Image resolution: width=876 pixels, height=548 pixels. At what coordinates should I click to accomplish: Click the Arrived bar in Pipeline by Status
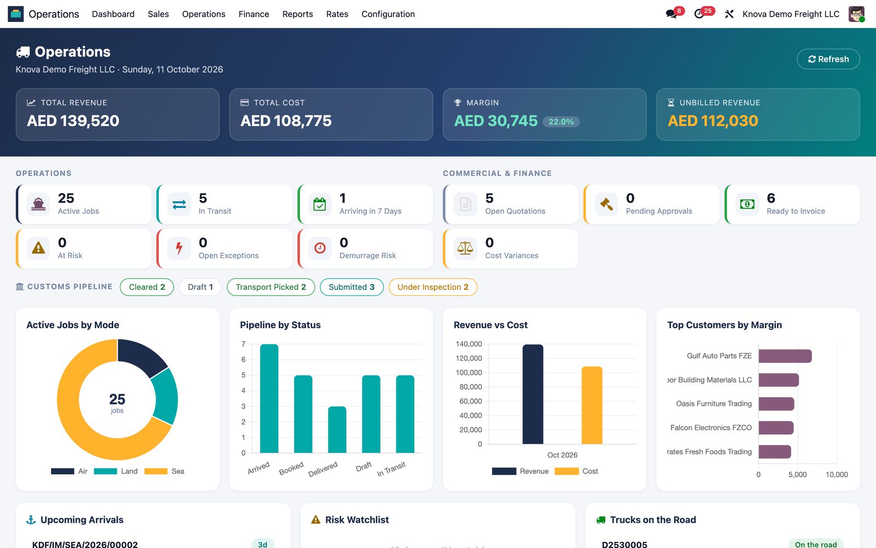pyautogui.click(x=269, y=398)
